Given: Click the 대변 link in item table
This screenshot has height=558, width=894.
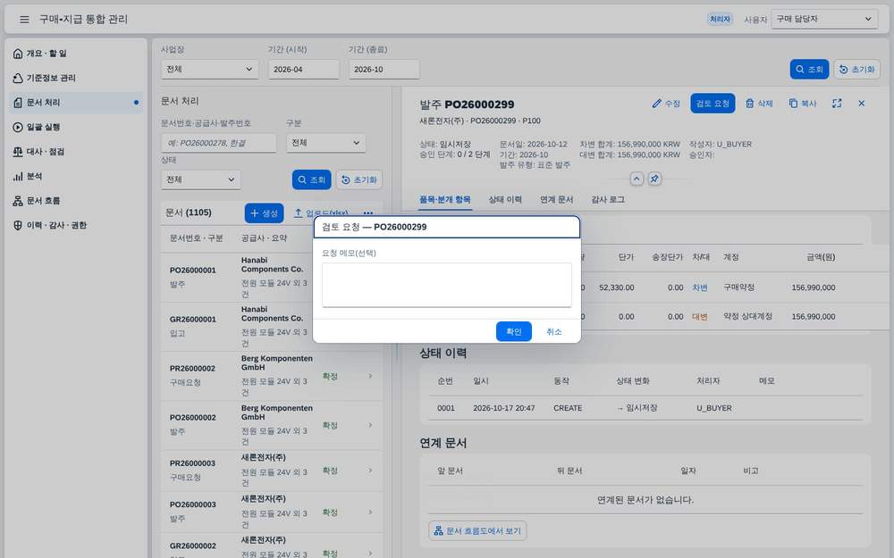Looking at the screenshot, I should tap(700, 317).
